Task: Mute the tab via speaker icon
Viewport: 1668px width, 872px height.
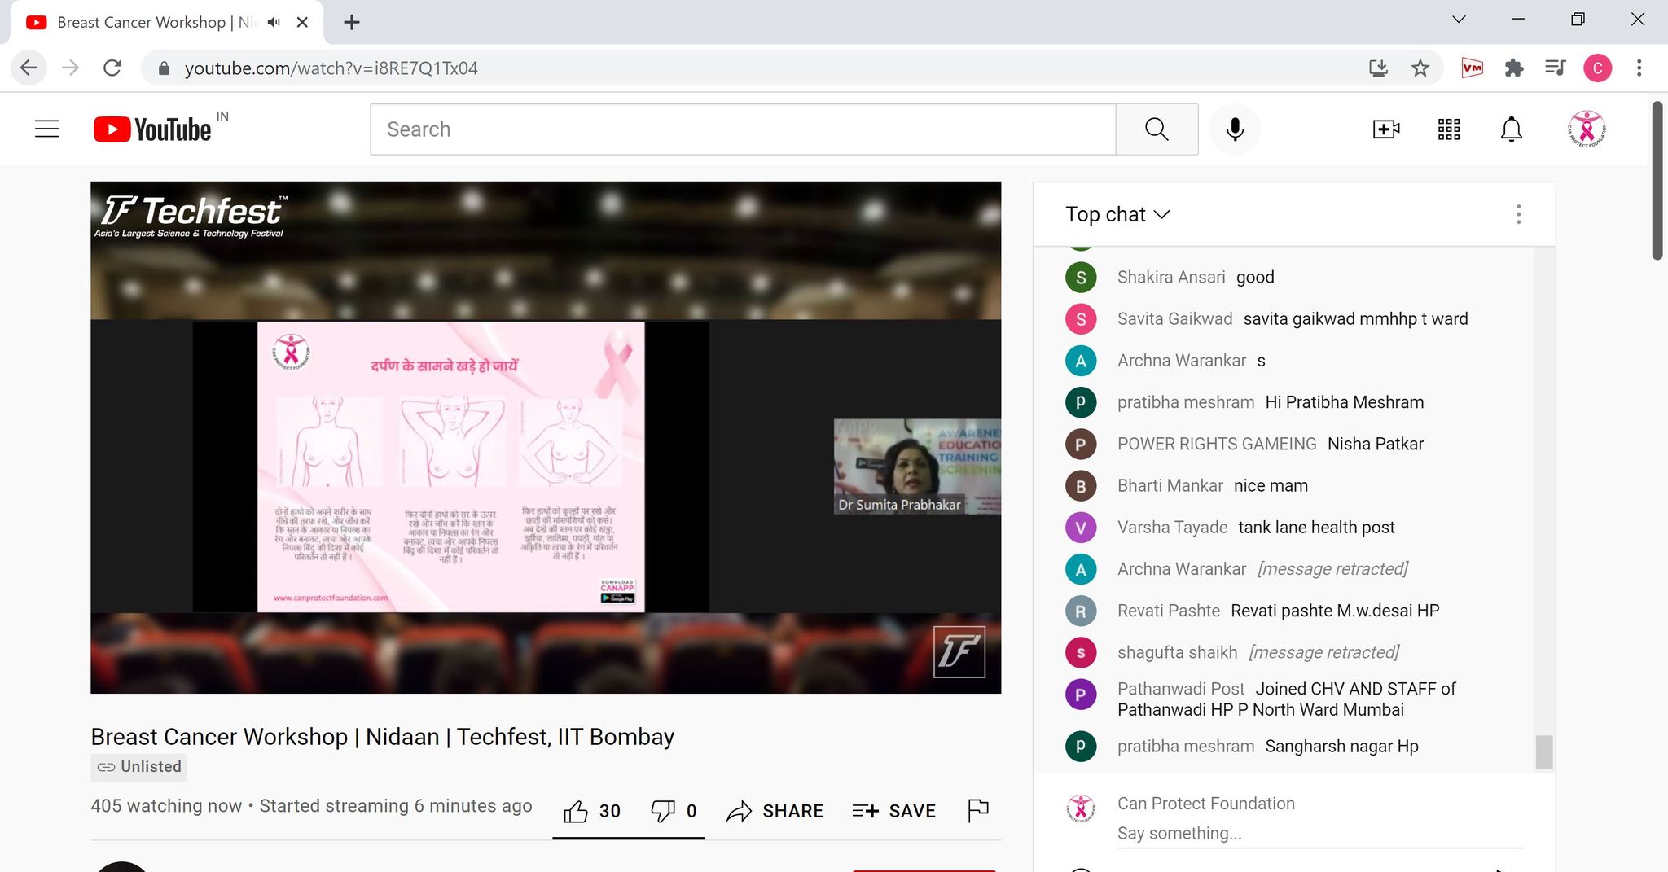Action: click(x=274, y=22)
